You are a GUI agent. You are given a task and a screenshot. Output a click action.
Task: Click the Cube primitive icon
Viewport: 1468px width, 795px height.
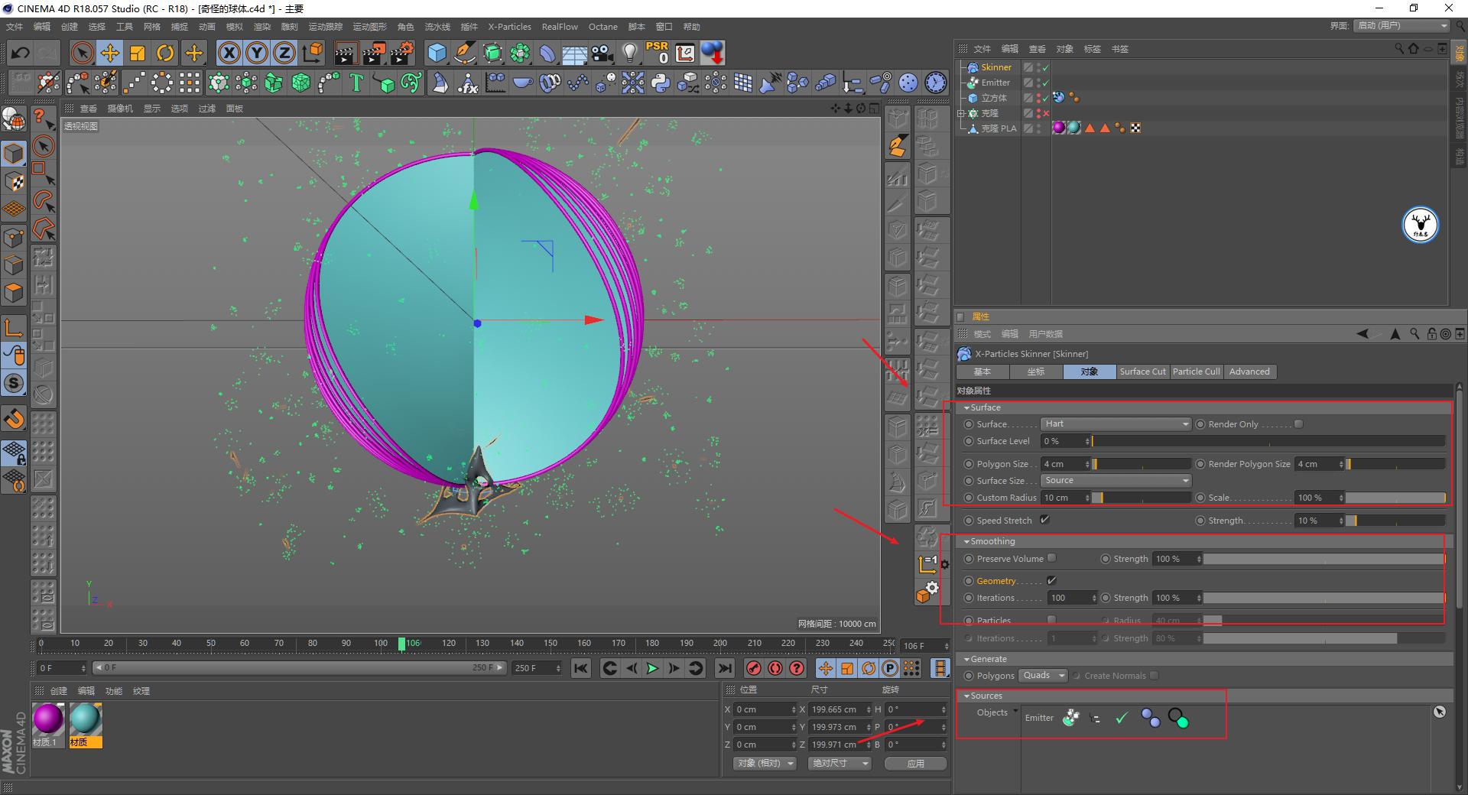point(437,53)
